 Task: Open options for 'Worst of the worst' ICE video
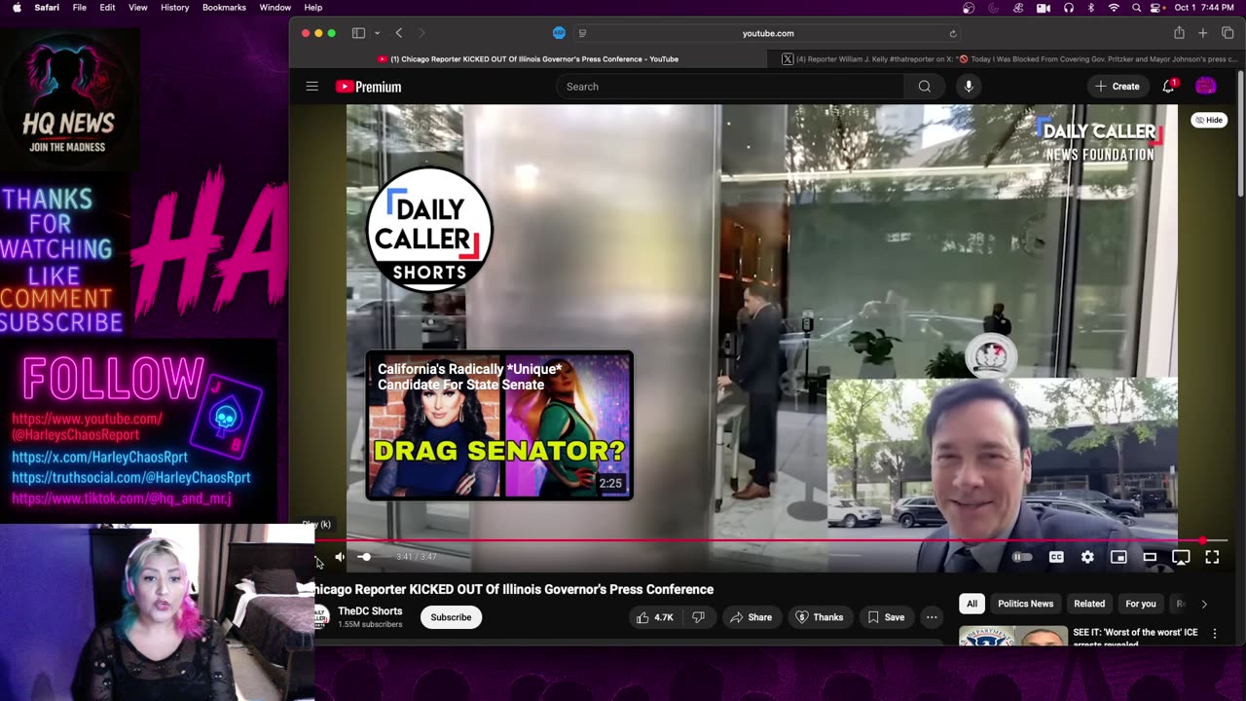pyautogui.click(x=1214, y=633)
